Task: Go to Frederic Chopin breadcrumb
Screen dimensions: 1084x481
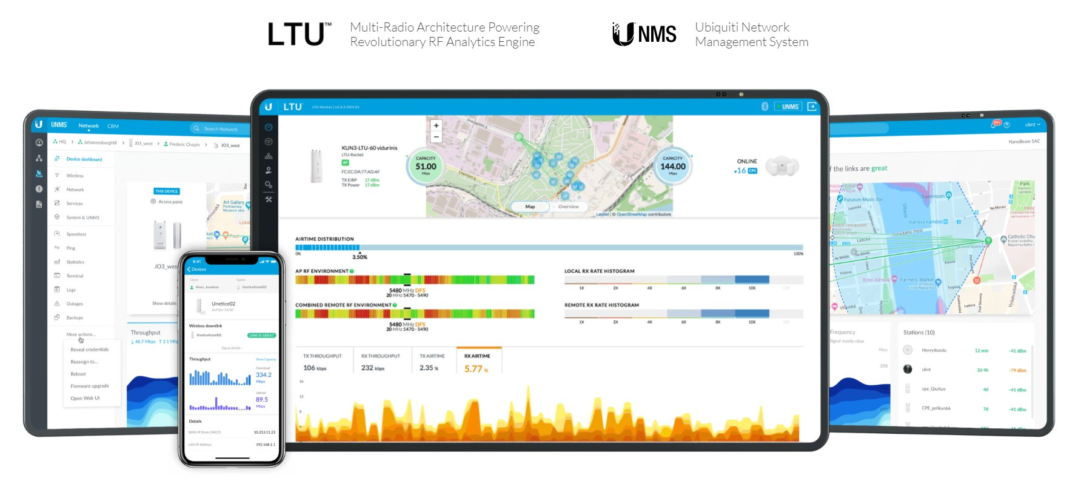Action: 182,144
